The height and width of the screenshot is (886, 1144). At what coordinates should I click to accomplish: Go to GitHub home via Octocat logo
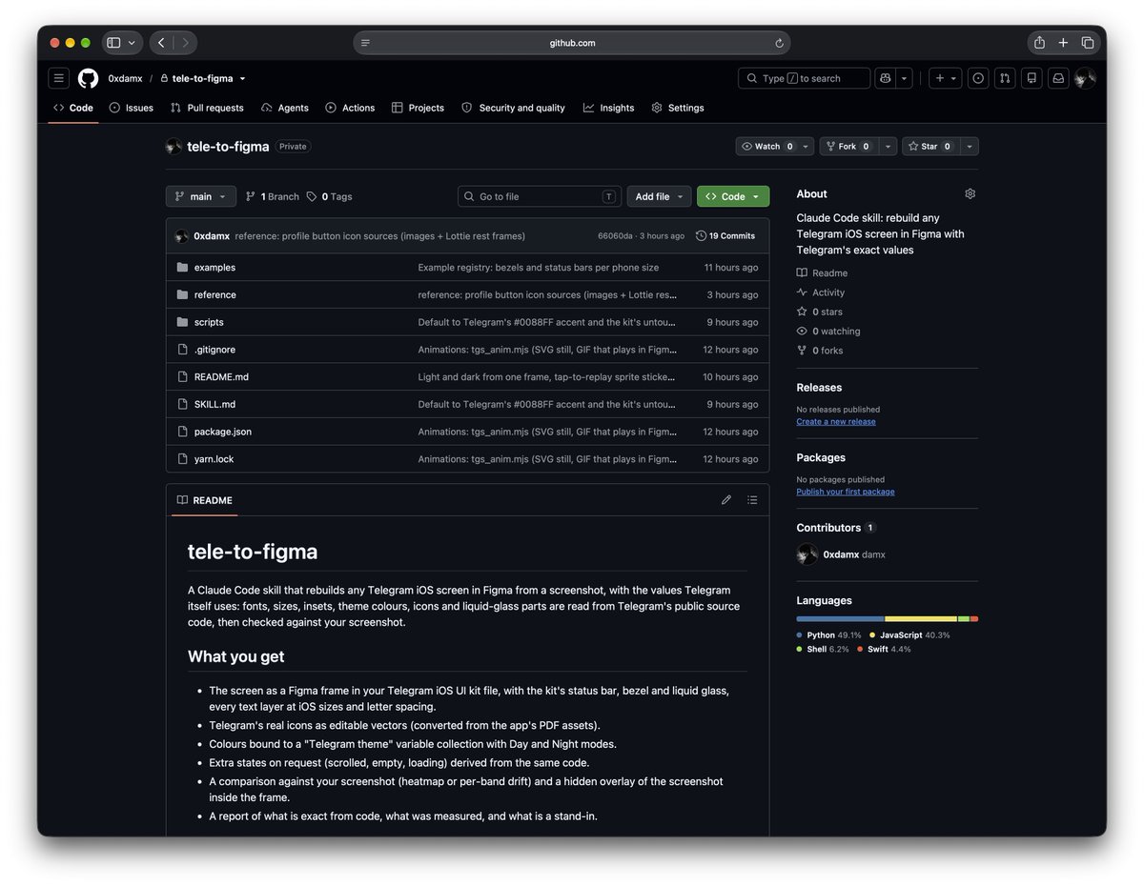(x=88, y=78)
